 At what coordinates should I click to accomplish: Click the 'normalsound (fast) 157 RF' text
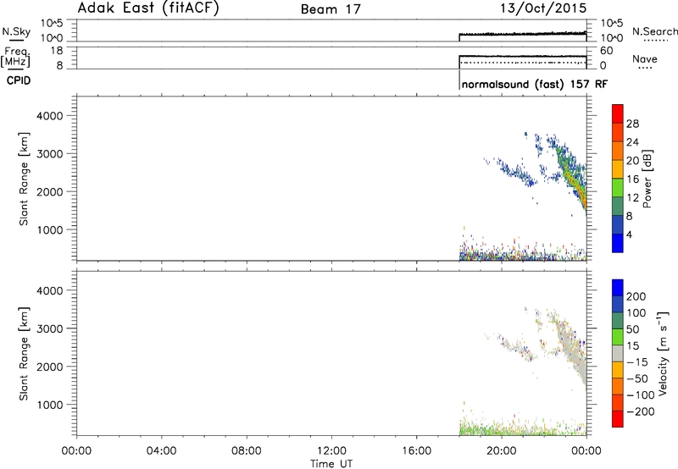click(534, 84)
